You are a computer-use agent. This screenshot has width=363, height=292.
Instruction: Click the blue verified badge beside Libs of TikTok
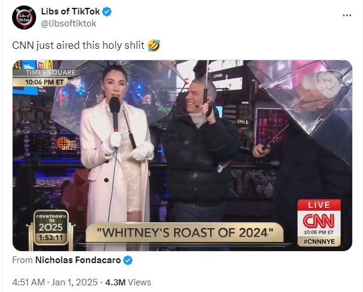click(x=107, y=11)
